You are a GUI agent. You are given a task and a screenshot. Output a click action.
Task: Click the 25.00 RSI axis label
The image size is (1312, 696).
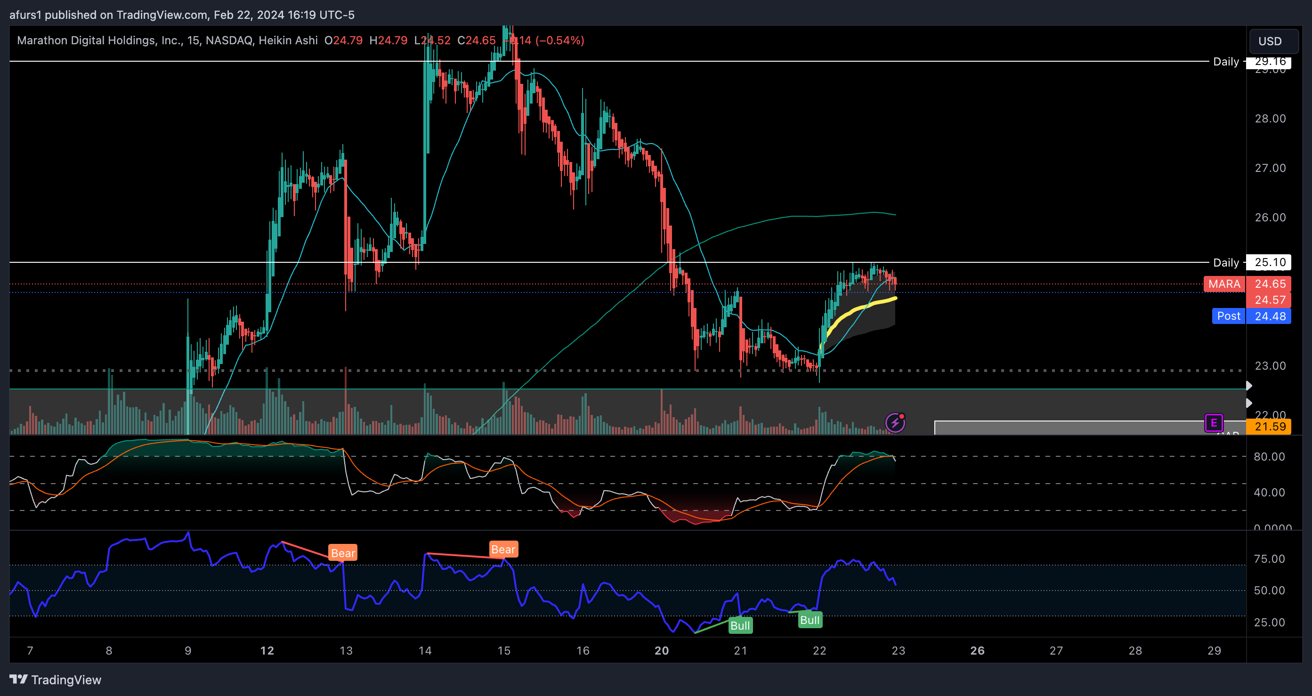pyautogui.click(x=1269, y=622)
